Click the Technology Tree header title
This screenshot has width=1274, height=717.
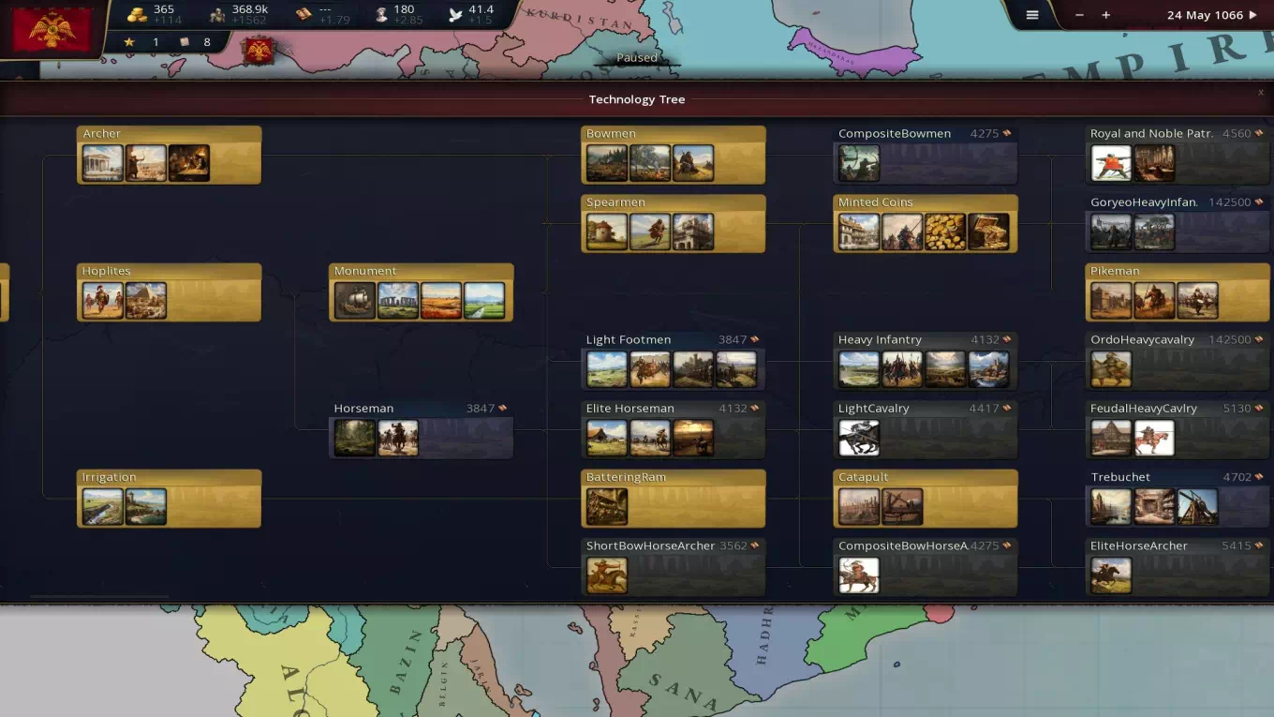(637, 99)
